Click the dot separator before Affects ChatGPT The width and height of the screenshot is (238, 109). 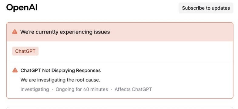111,89
